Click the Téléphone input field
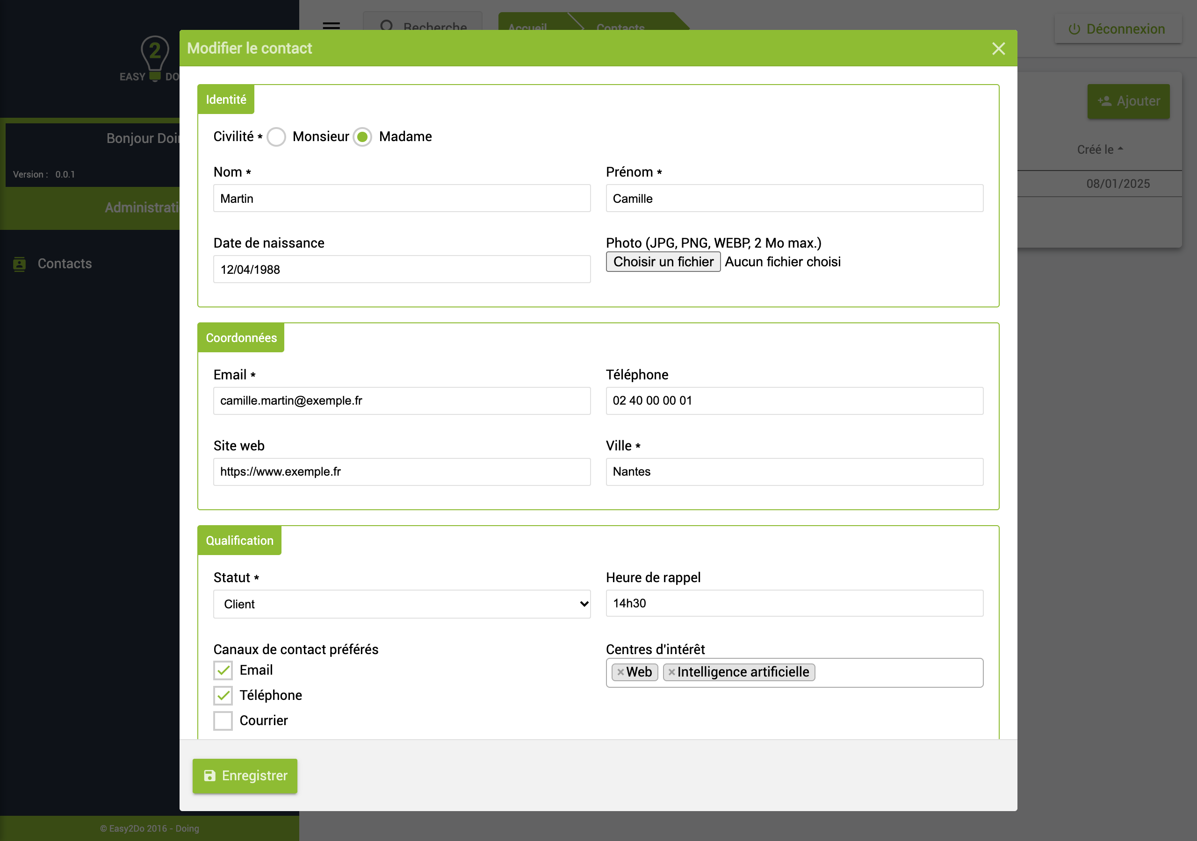The width and height of the screenshot is (1197, 841). (x=794, y=401)
